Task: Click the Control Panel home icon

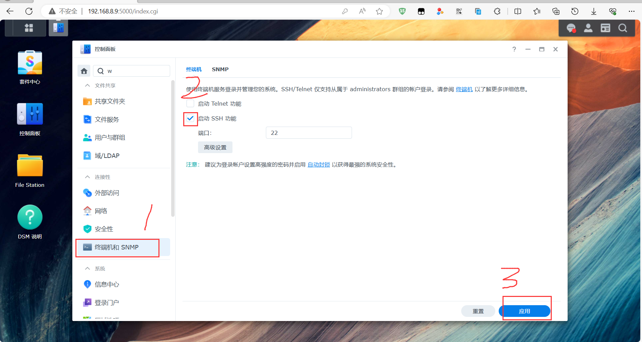Action: (84, 71)
